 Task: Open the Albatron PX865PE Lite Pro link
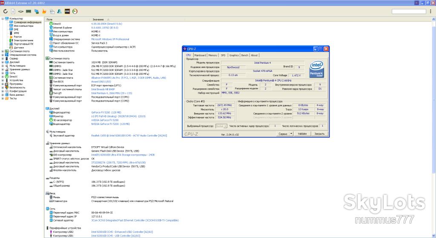(x=129, y=78)
